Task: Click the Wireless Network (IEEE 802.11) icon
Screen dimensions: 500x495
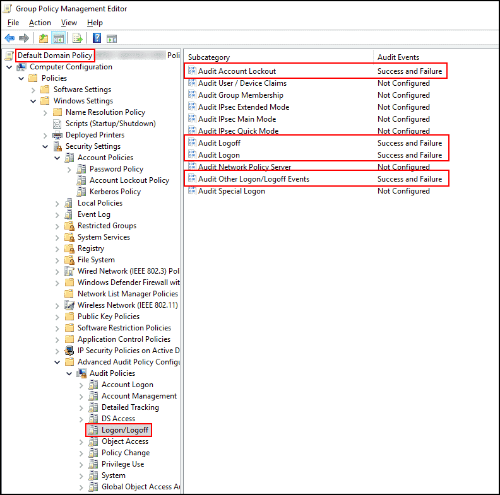Action: click(69, 305)
